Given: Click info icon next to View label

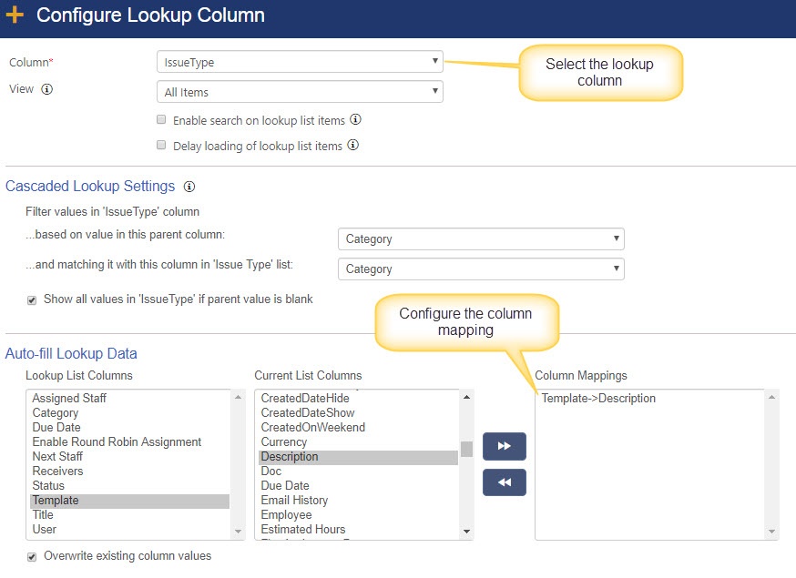Looking at the screenshot, I should click(46, 89).
